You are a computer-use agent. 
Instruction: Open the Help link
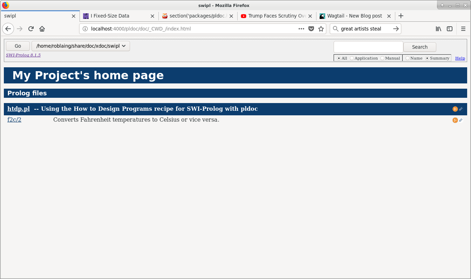pyautogui.click(x=460, y=58)
